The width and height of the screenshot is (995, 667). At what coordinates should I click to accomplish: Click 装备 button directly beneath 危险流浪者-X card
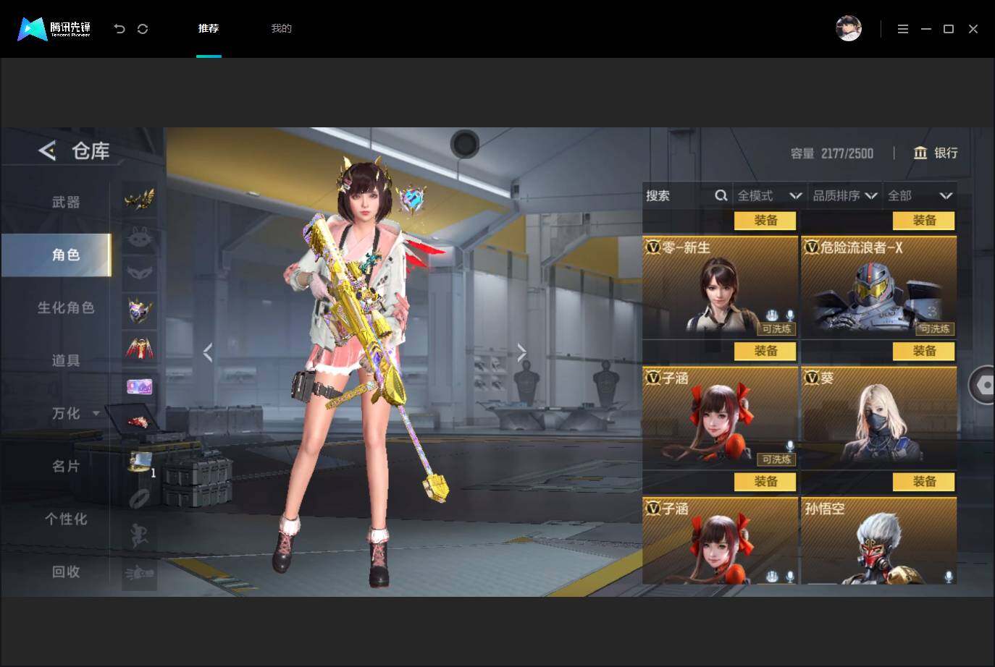pyautogui.click(x=924, y=351)
